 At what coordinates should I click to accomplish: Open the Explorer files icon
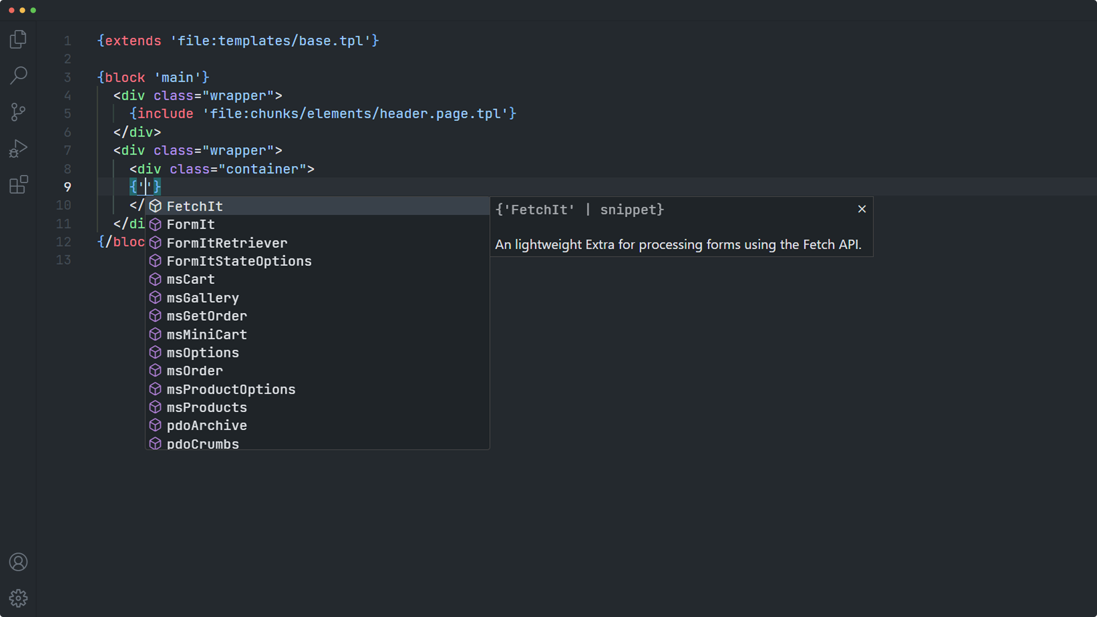click(18, 40)
